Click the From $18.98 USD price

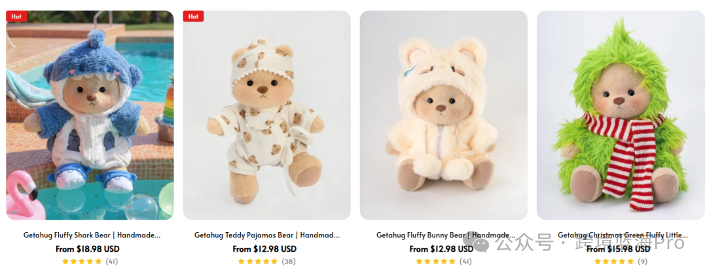88,249
